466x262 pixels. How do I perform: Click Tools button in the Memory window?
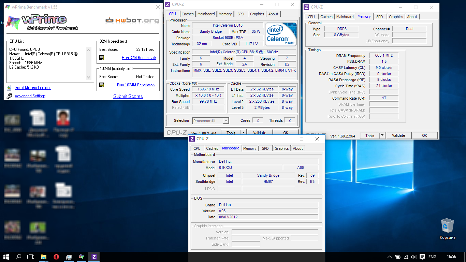pyautogui.click(x=370, y=135)
